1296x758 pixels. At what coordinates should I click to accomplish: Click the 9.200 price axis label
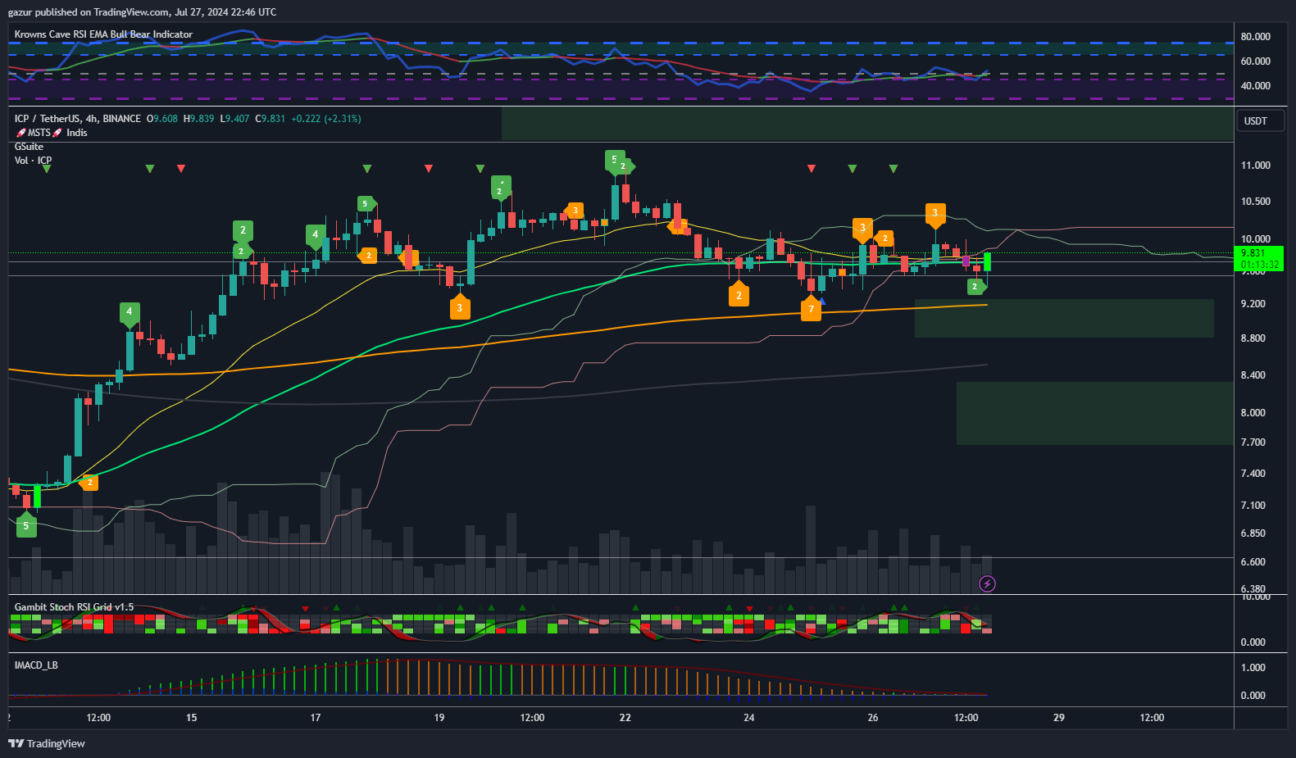tap(1253, 304)
